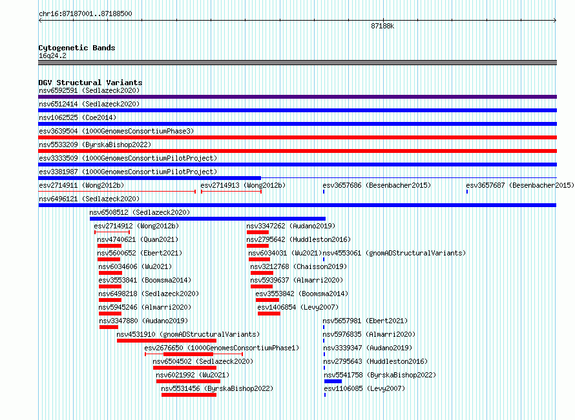Screen dimensions: 575x420
Task: Click nsv5945246 (Almarri2020) label
Action: [145, 307]
